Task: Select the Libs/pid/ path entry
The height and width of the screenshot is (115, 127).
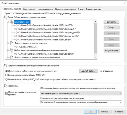Action: point(45,40)
